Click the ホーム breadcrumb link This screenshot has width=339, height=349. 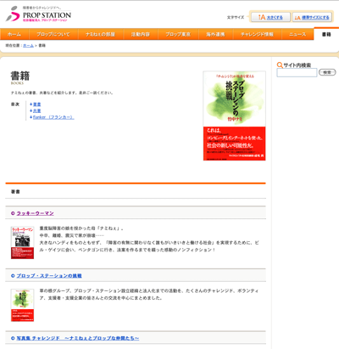(x=28, y=46)
